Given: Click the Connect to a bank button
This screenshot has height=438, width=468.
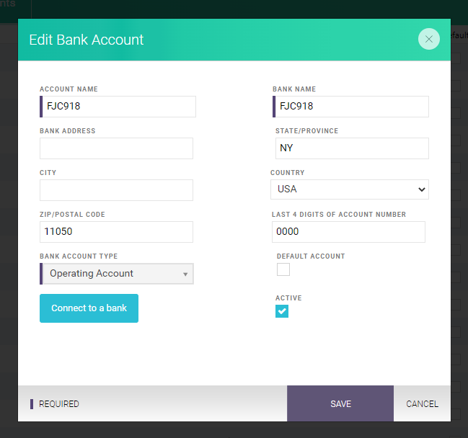Looking at the screenshot, I should [x=89, y=308].
